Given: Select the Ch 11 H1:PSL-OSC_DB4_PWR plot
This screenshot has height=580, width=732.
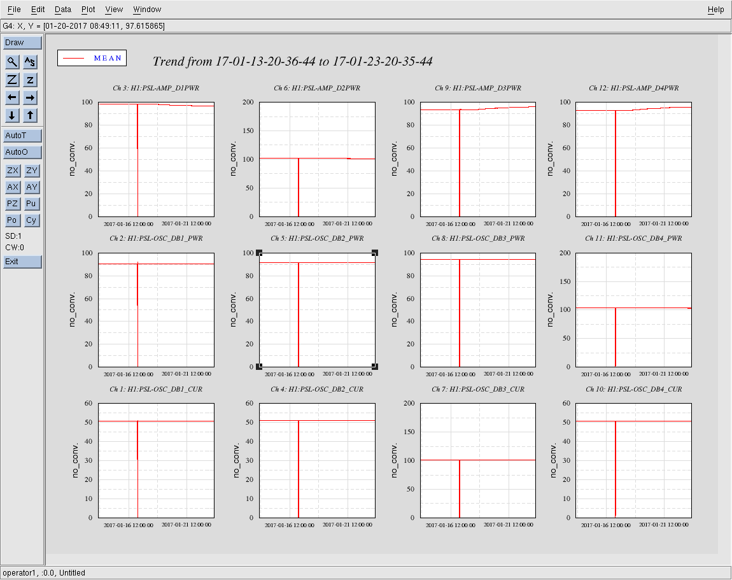Looking at the screenshot, I should (x=633, y=310).
